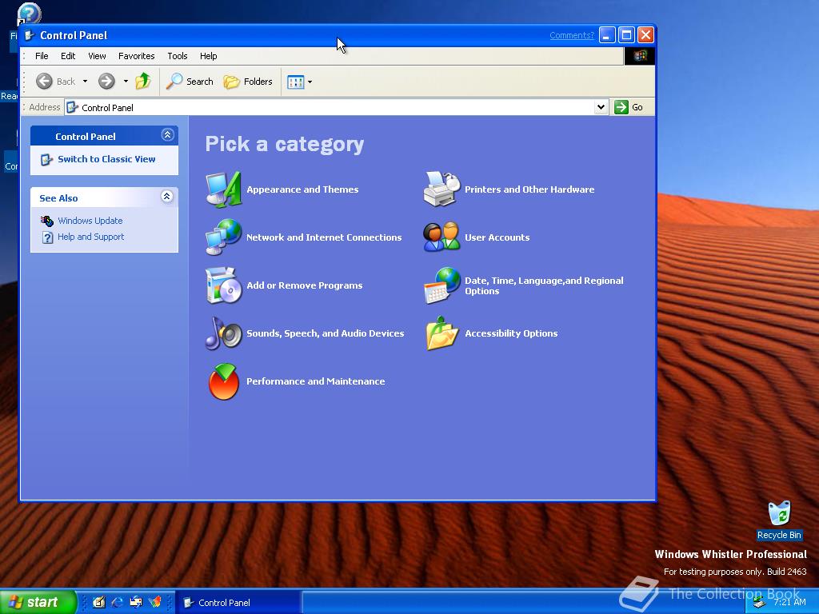Click the Comments? link in title bar
819x614 pixels.
572,35
